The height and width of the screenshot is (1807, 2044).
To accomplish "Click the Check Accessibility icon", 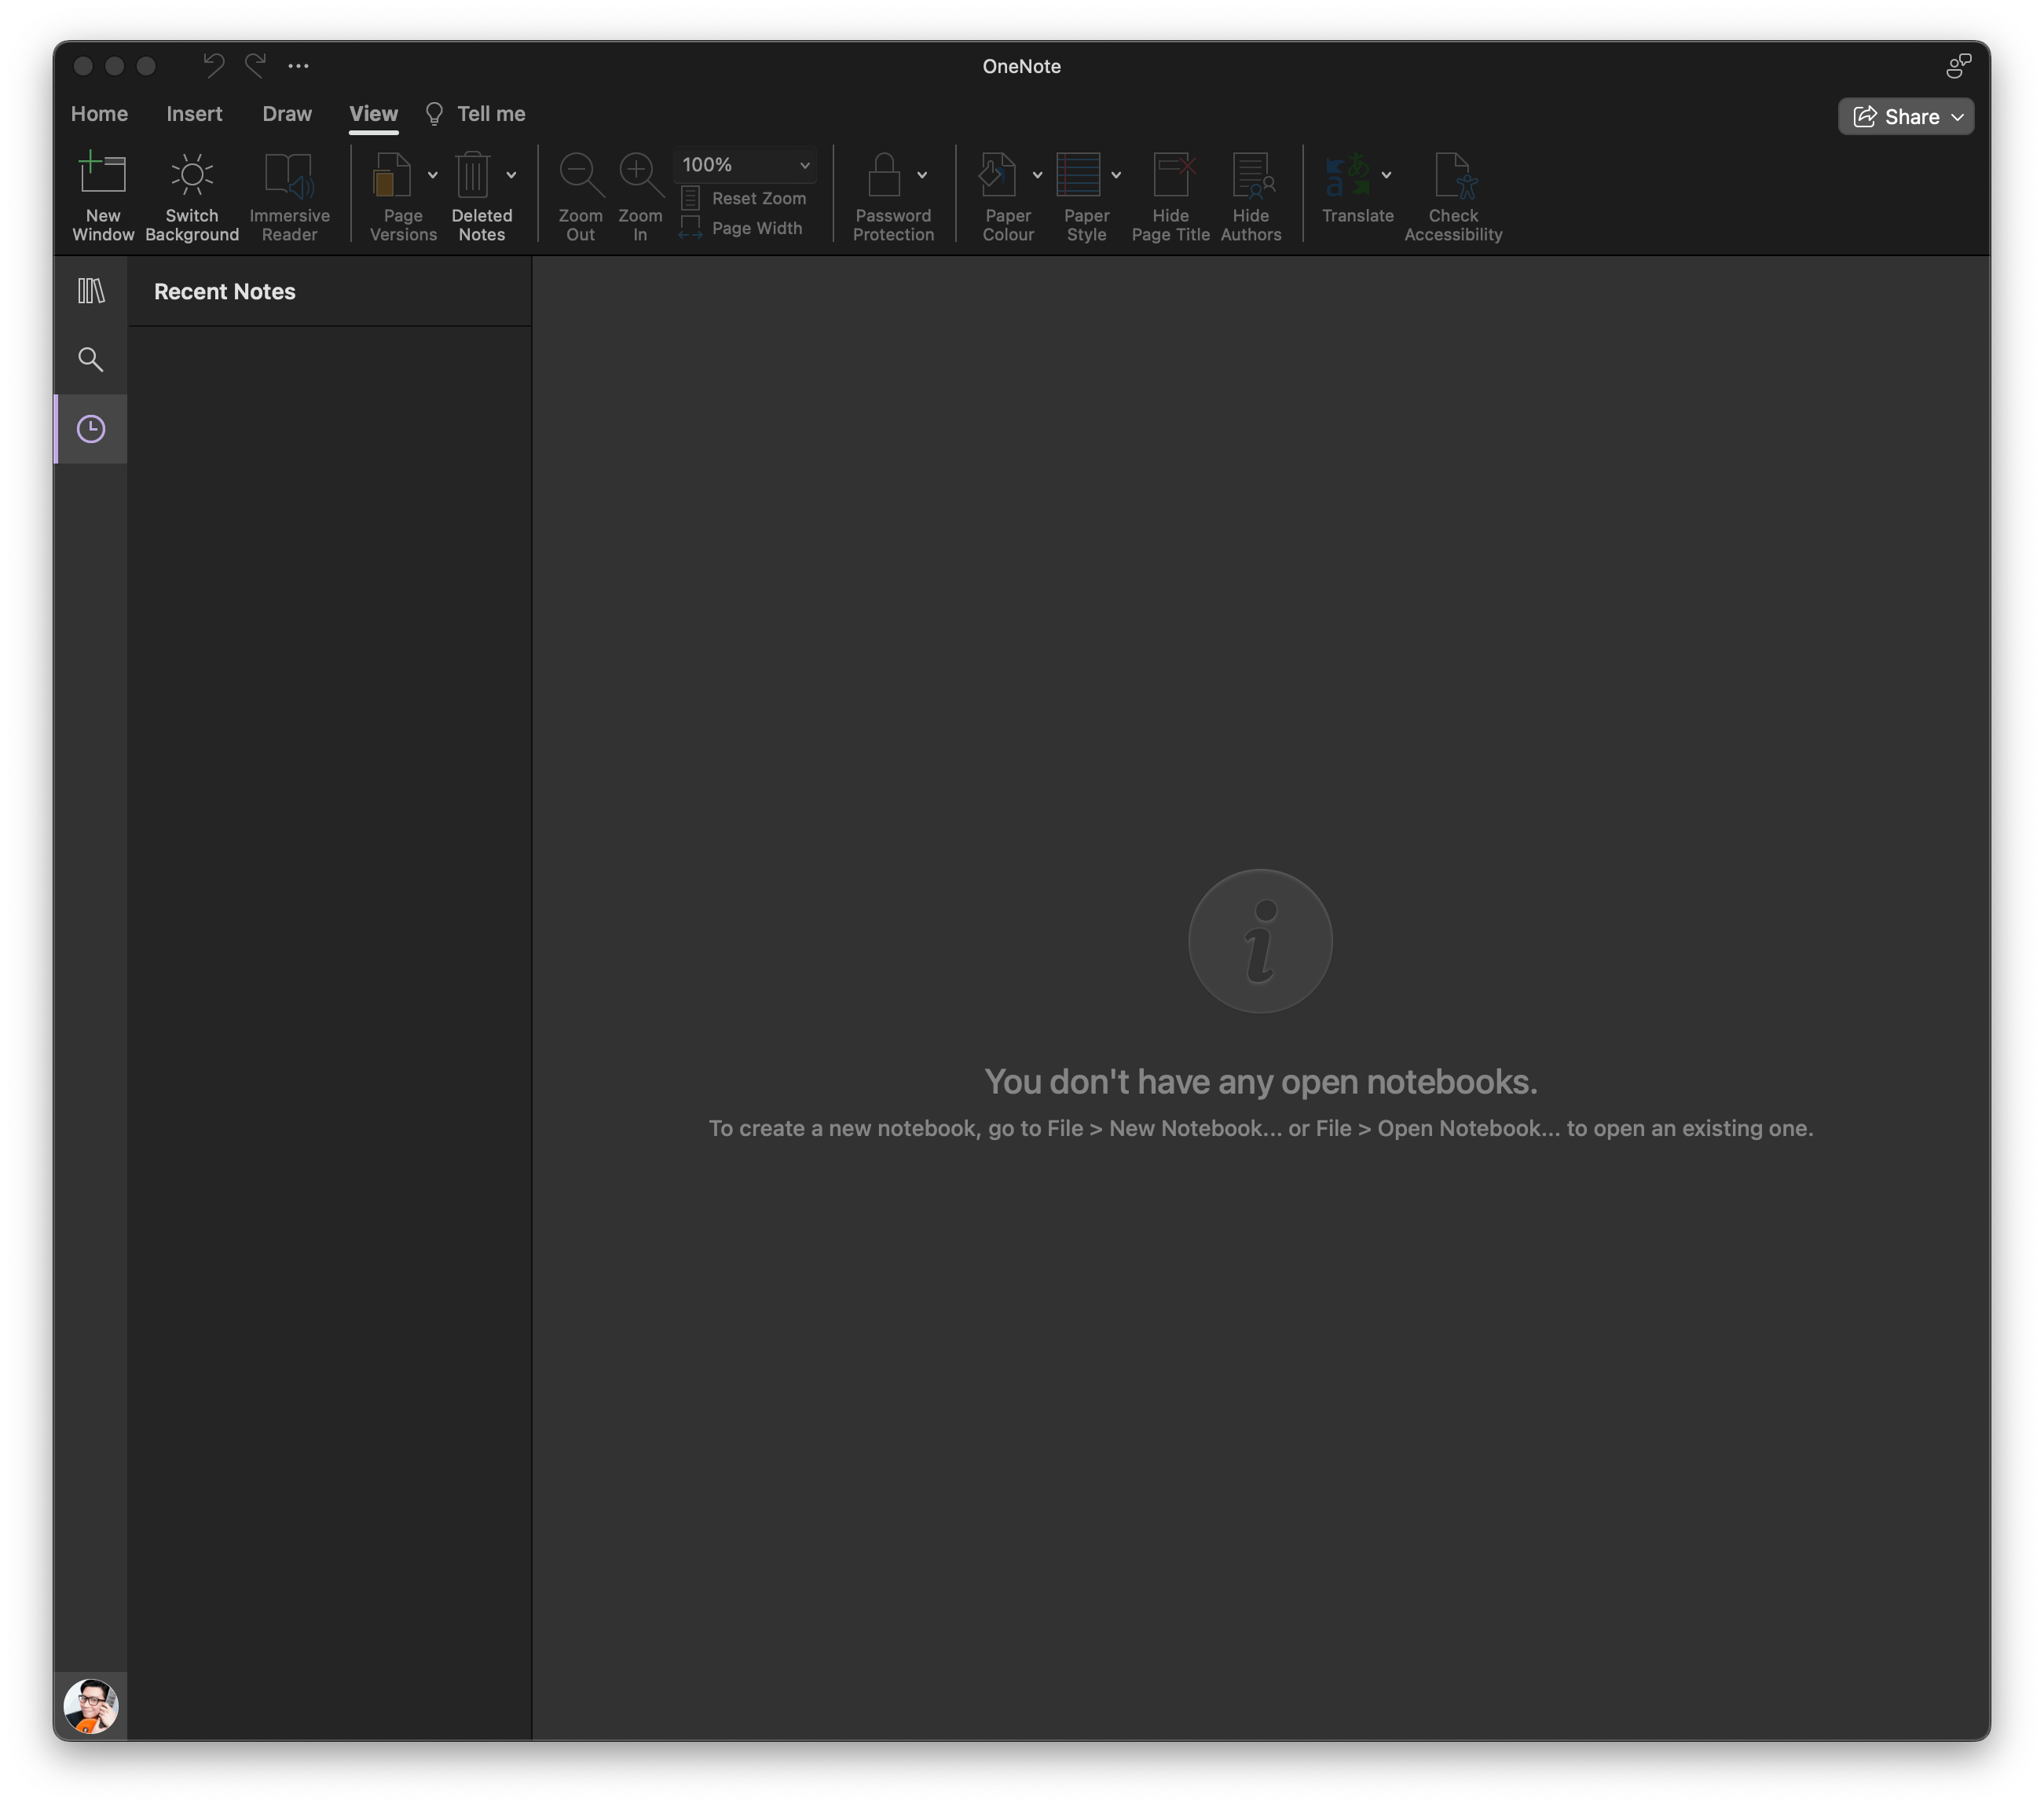I will click(x=1453, y=175).
